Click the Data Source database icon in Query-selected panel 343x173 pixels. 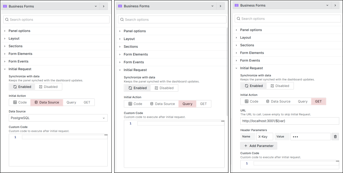[152, 104]
